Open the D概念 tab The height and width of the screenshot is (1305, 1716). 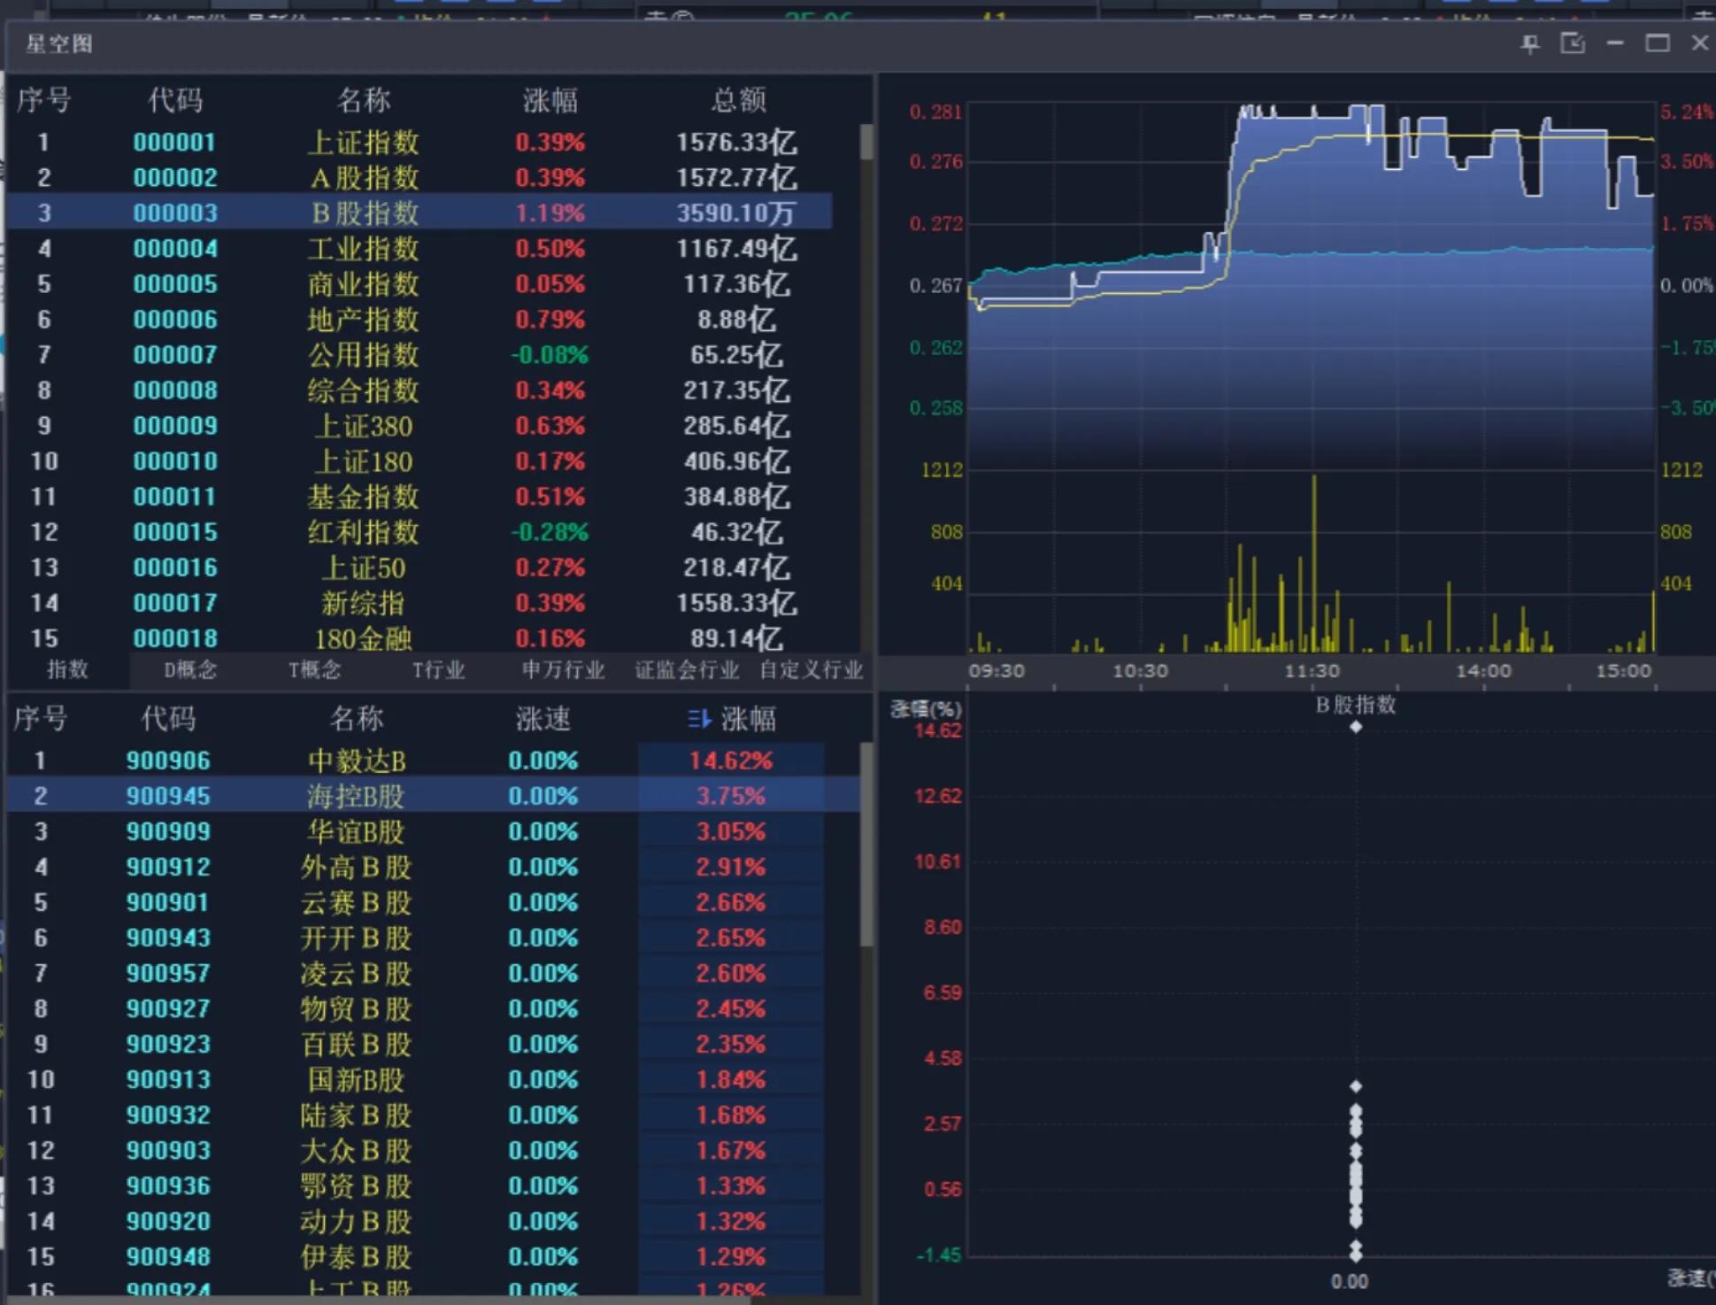tap(190, 670)
